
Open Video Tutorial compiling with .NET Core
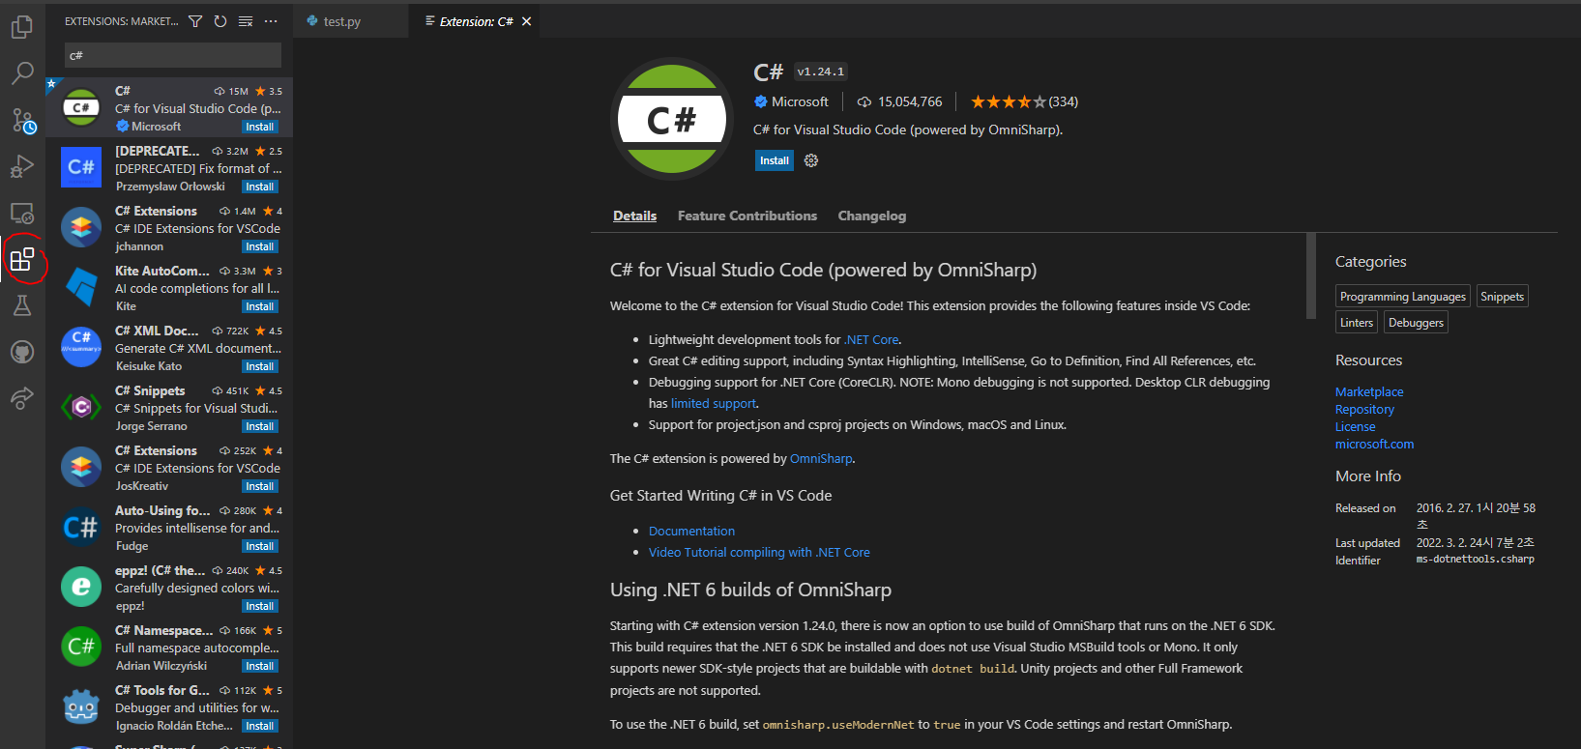[759, 552]
